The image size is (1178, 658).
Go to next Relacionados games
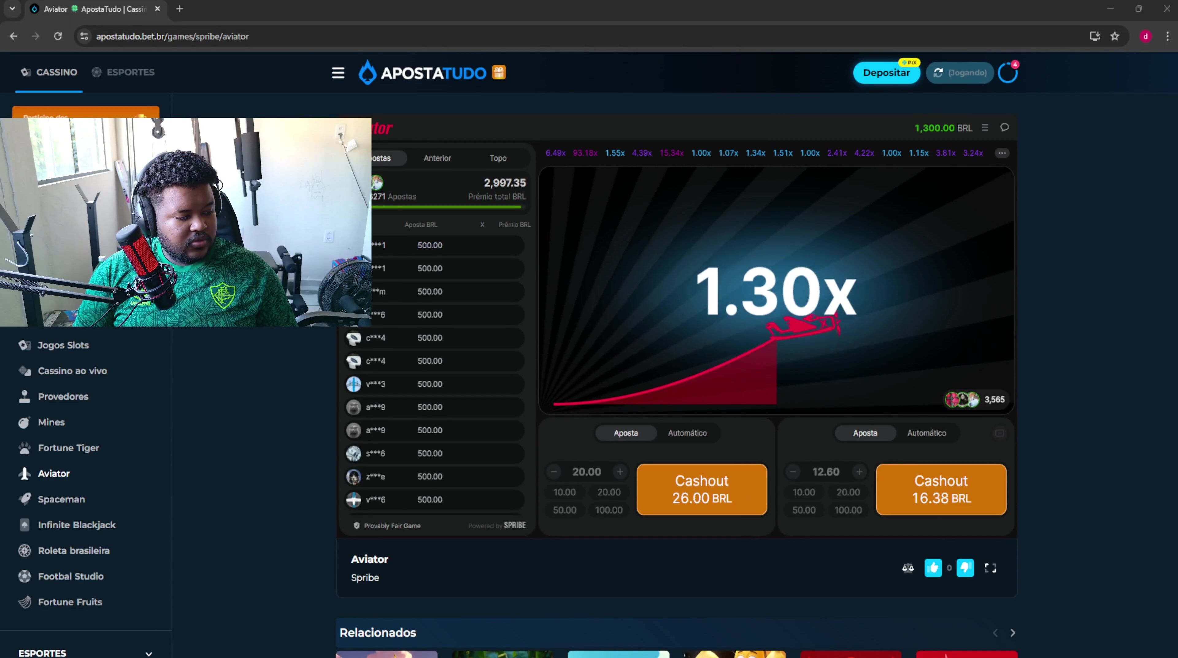tap(1012, 633)
